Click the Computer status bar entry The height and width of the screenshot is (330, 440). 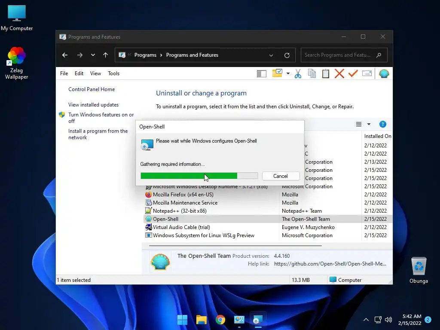(345, 280)
